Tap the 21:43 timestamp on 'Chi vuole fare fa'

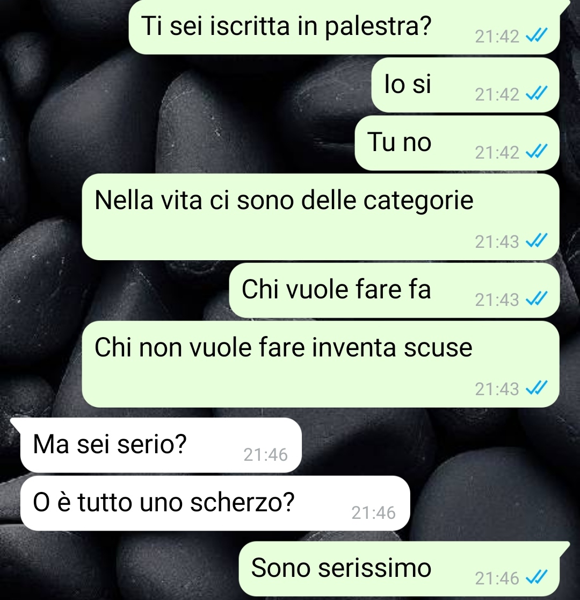[497, 299]
